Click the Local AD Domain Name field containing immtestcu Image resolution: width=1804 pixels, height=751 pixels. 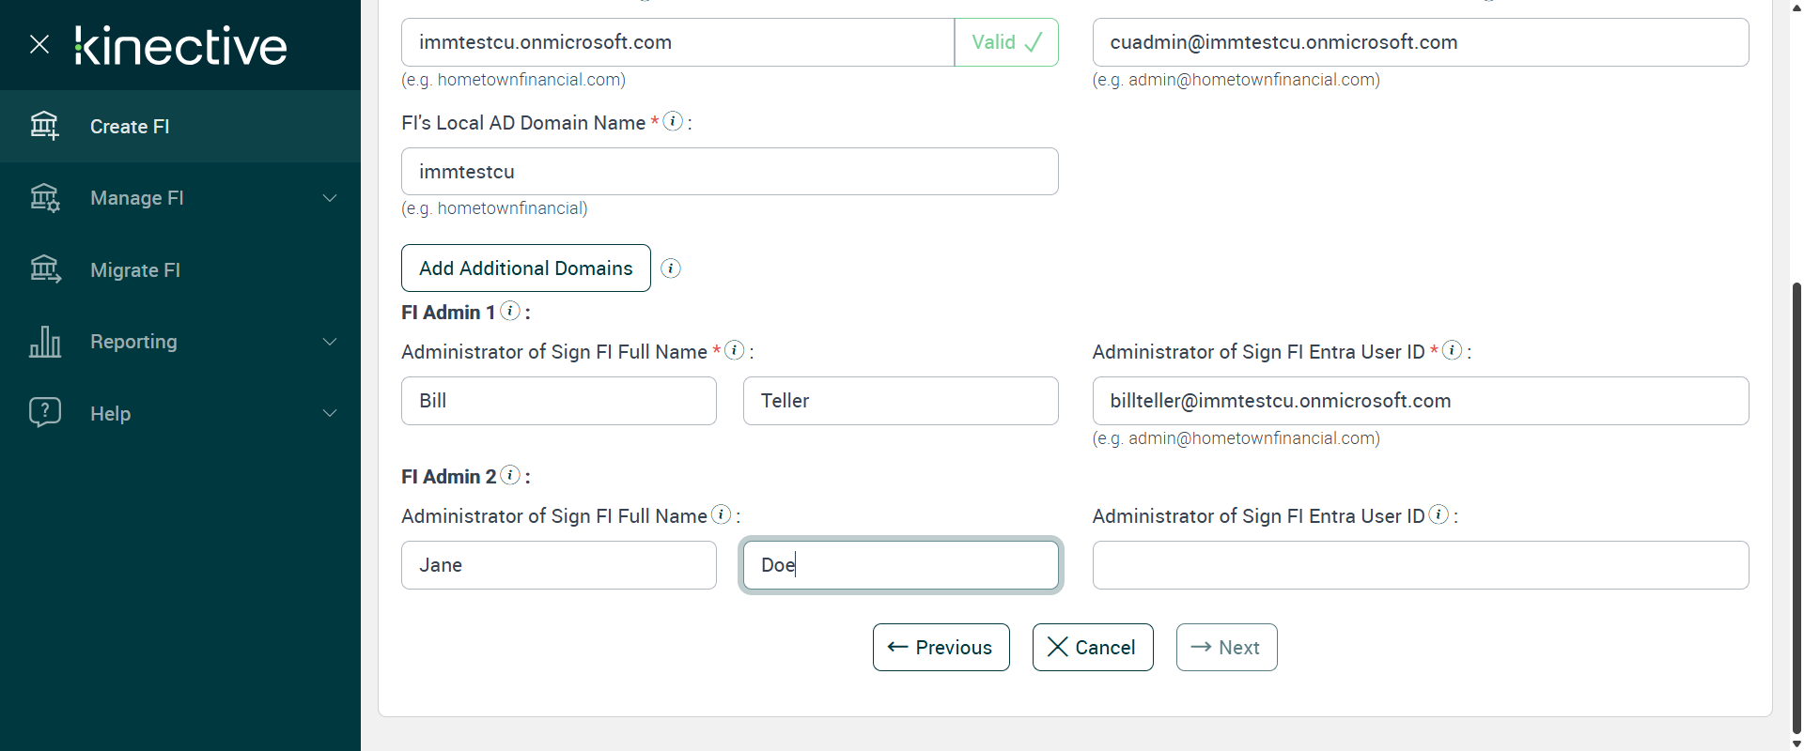click(x=729, y=172)
